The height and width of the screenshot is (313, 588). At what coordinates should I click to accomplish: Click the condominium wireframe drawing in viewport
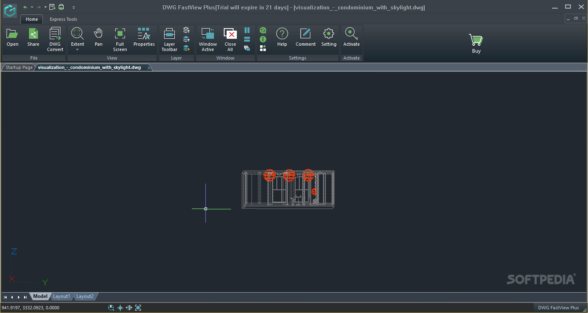click(288, 190)
